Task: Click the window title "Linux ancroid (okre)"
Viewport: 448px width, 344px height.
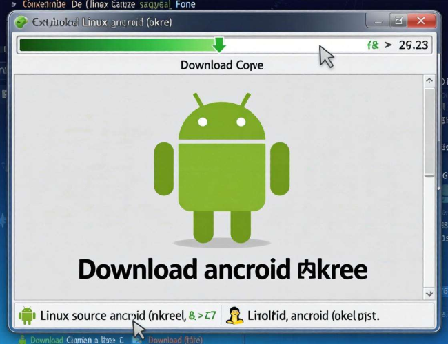Action: 127,22
